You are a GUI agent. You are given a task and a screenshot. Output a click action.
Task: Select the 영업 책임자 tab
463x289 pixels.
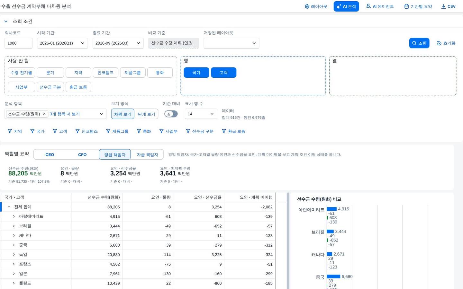[x=115, y=154]
